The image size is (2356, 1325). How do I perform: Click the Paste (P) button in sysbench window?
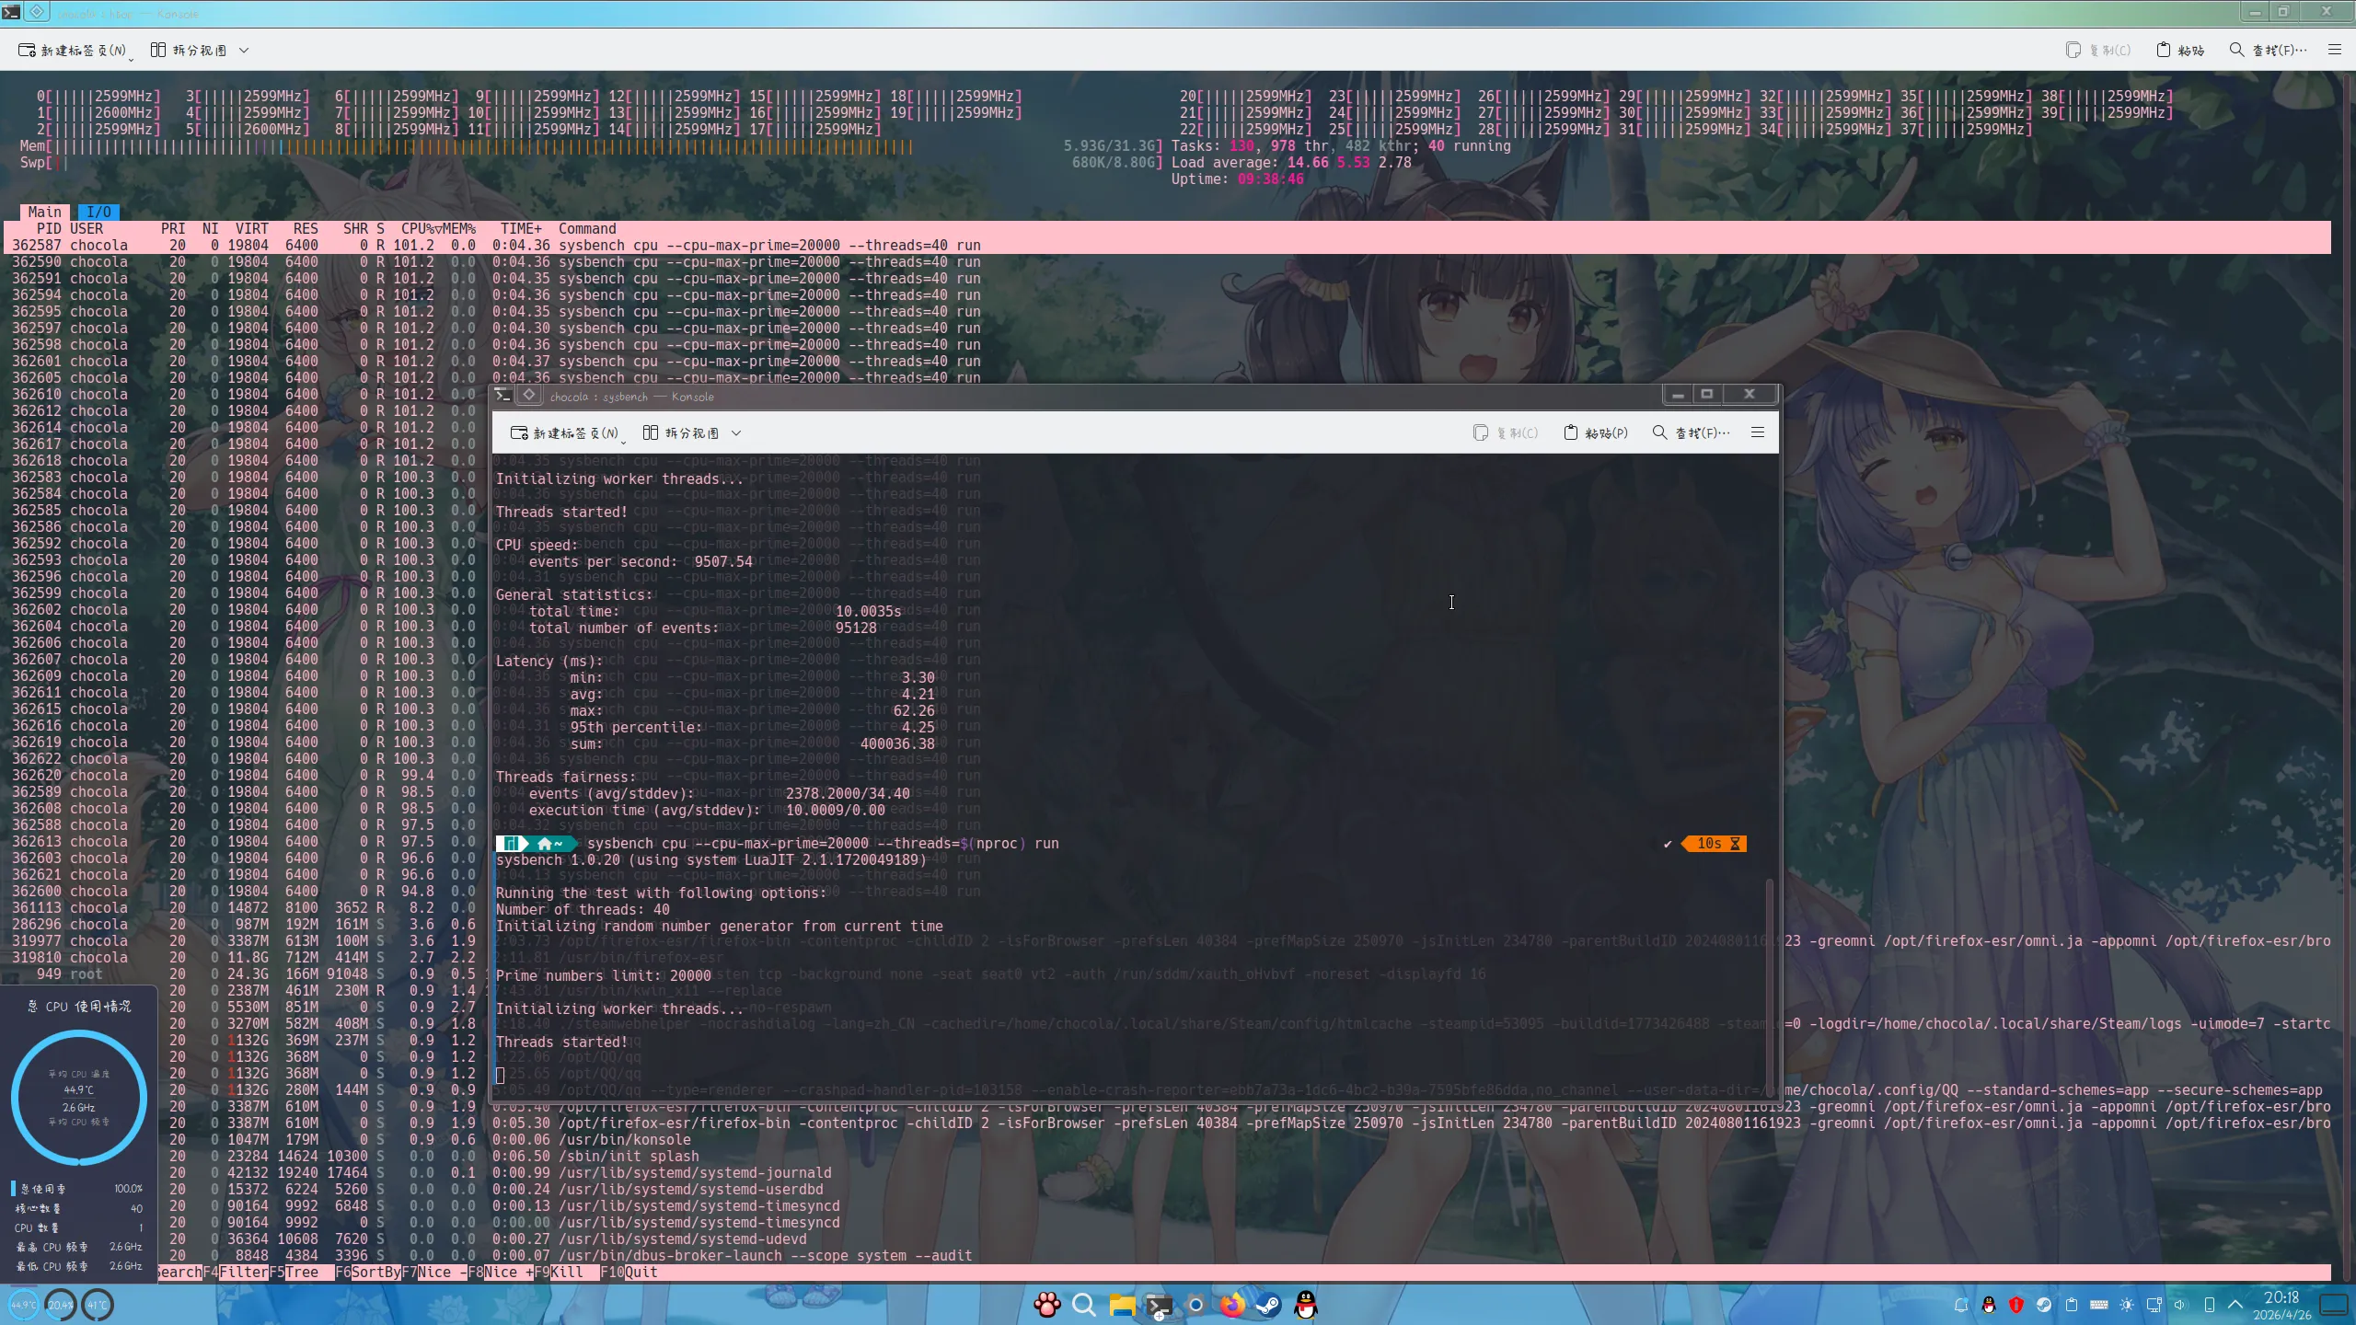point(1596,433)
